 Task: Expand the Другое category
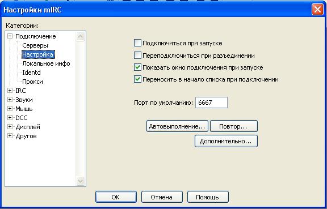10,136
